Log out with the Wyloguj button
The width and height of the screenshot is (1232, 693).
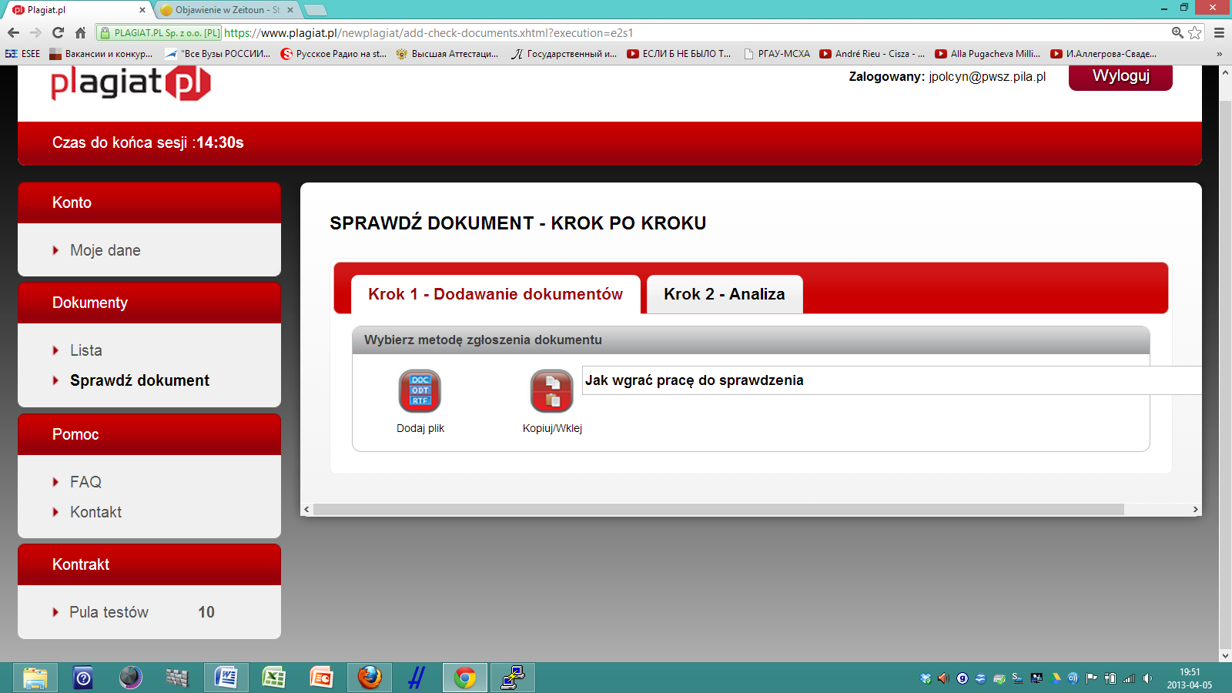1120,76
